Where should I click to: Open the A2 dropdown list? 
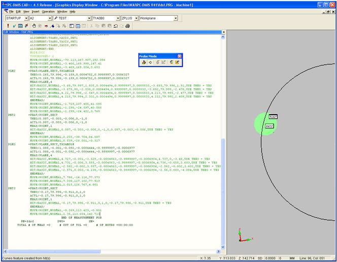50,18
